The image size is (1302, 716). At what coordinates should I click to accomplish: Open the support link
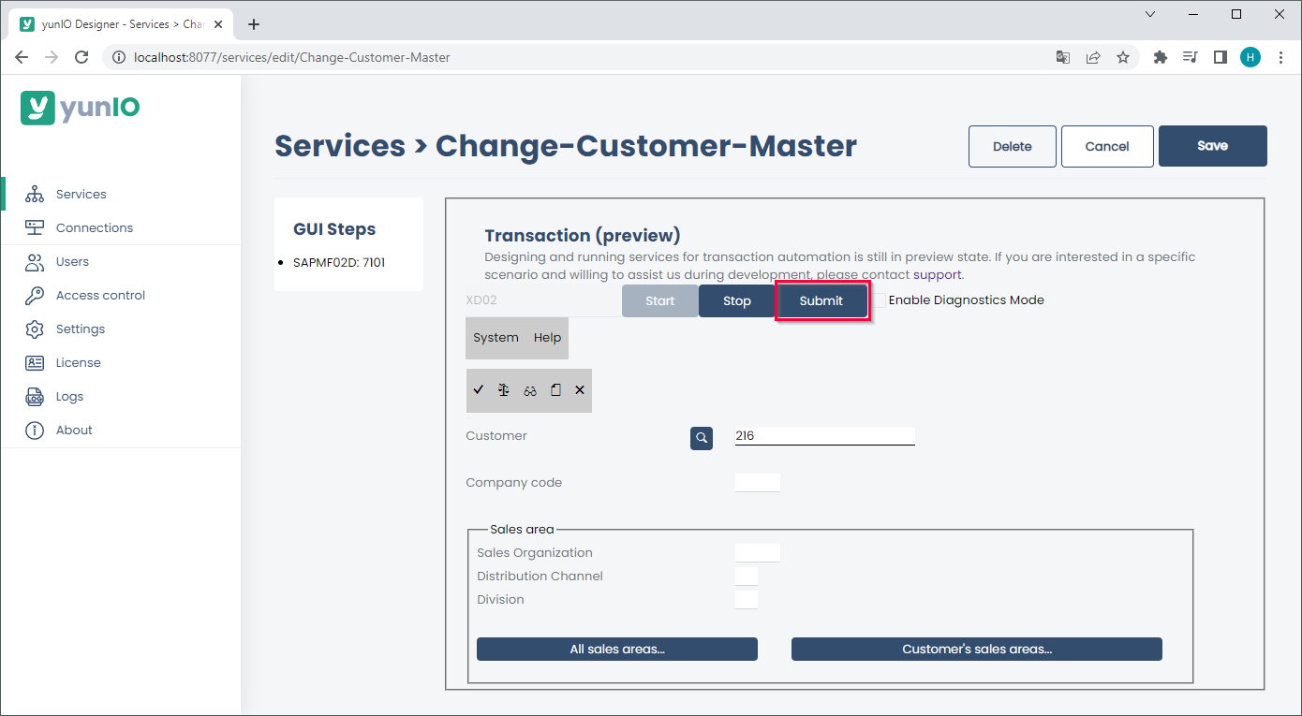click(938, 275)
